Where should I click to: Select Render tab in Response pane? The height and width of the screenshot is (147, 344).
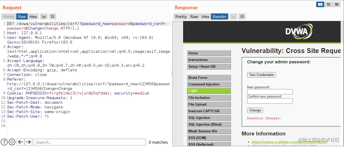click(x=220, y=16)
